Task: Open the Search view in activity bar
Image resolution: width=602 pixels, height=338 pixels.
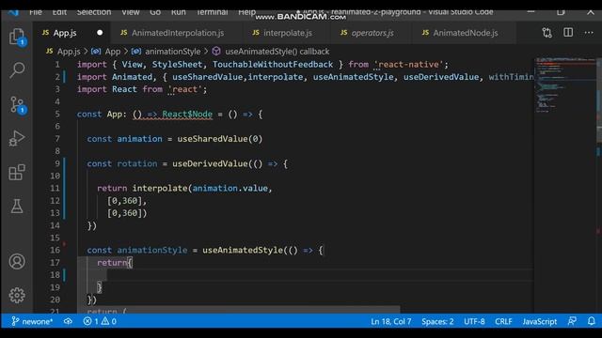Action: pyautogui.click(x=17, y=69)
